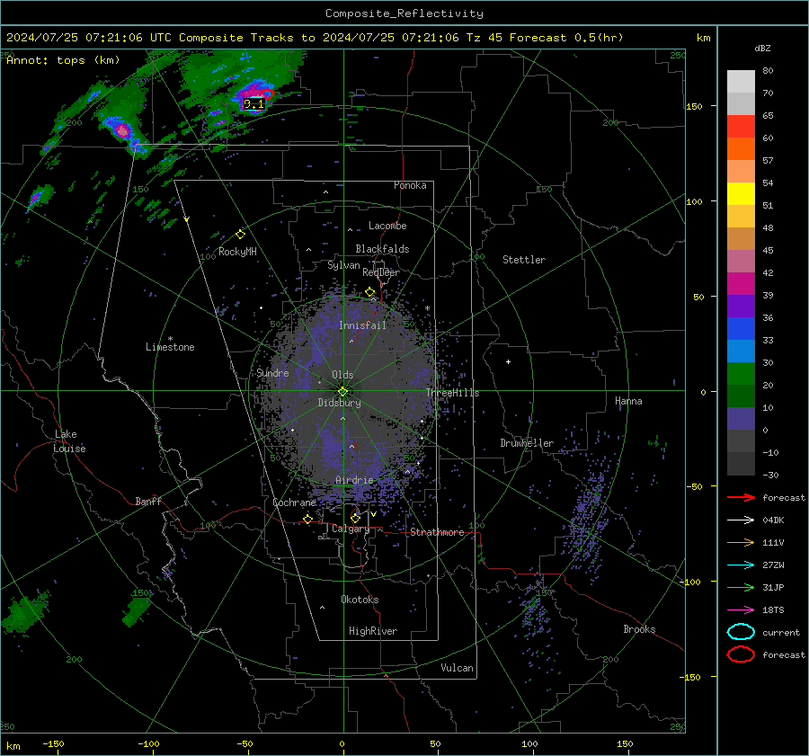Click the Innisfail city label

363,325
